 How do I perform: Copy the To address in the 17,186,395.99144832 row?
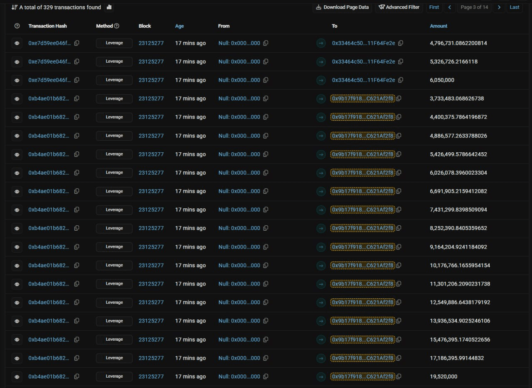pos(399,358)
